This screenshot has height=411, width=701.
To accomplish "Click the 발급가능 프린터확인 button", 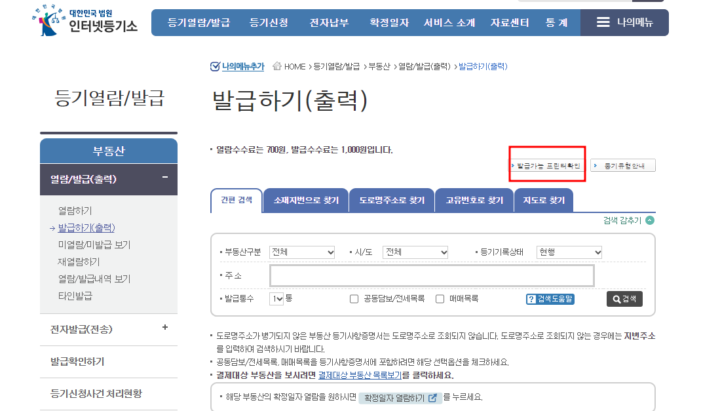I will 546,165.
